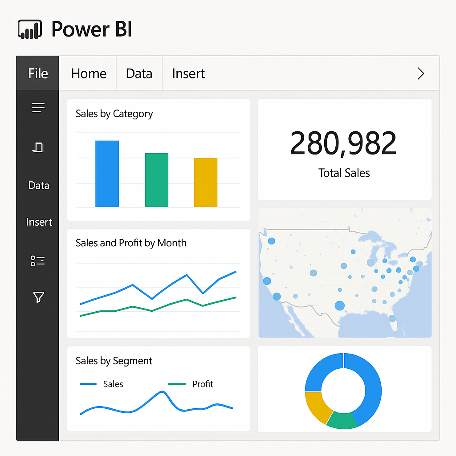Click the yellow bar in Sales by Category

(206, 183)
